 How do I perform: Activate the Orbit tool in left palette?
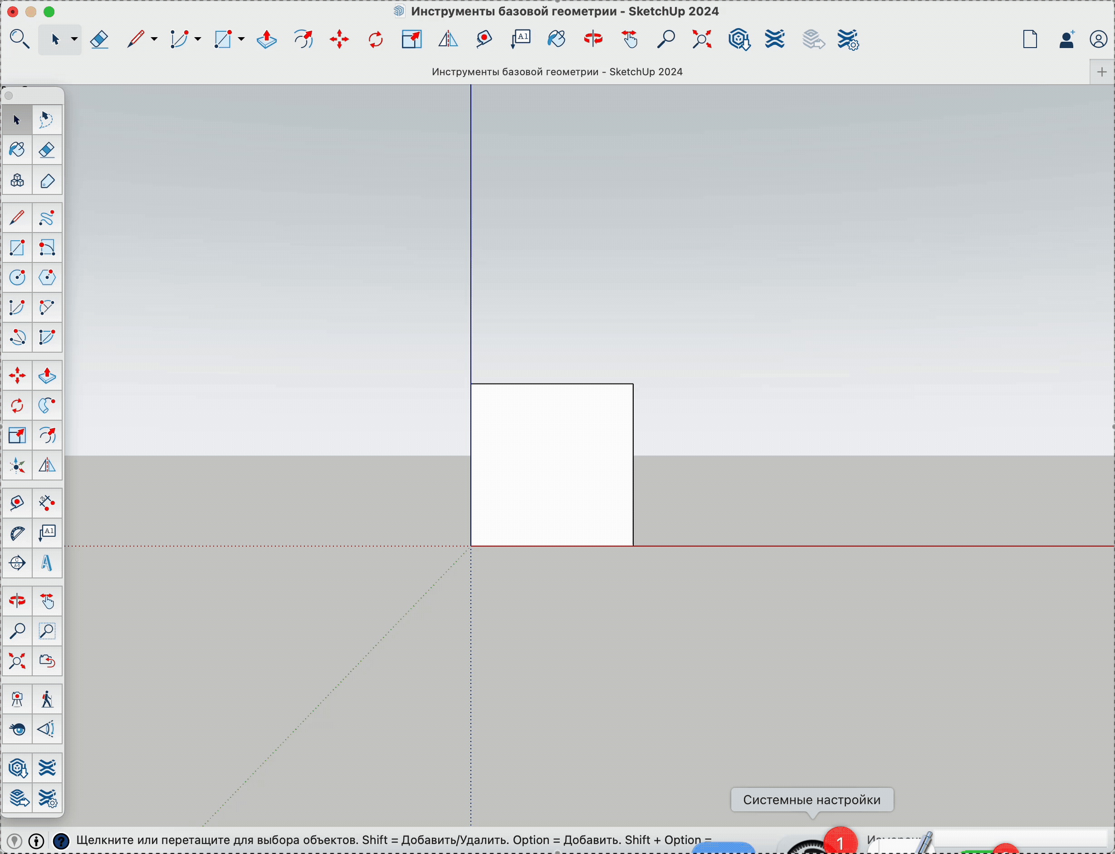17,601
